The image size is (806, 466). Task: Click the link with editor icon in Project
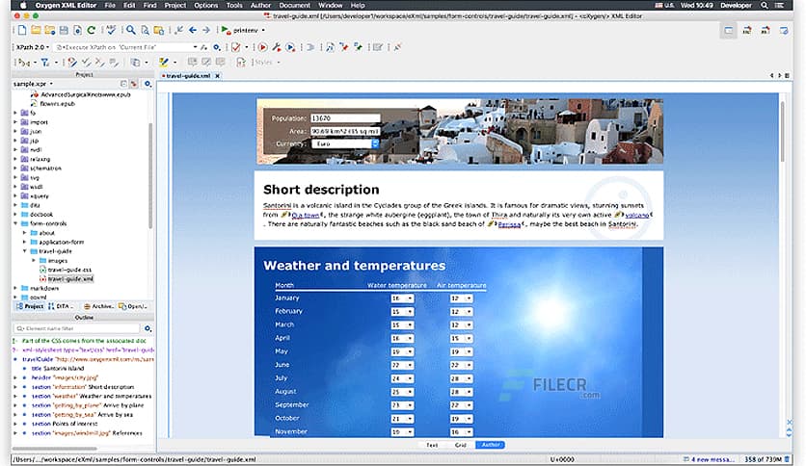tap(134, 84)
